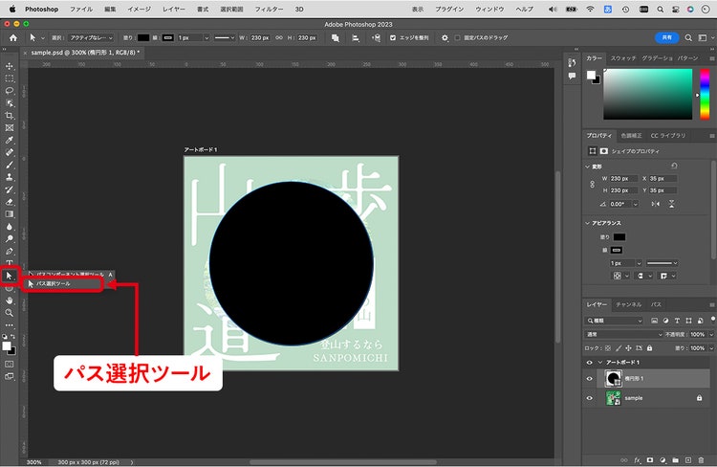Open the layer blend mode 通常 dropdown

click(x=623, y=334)
